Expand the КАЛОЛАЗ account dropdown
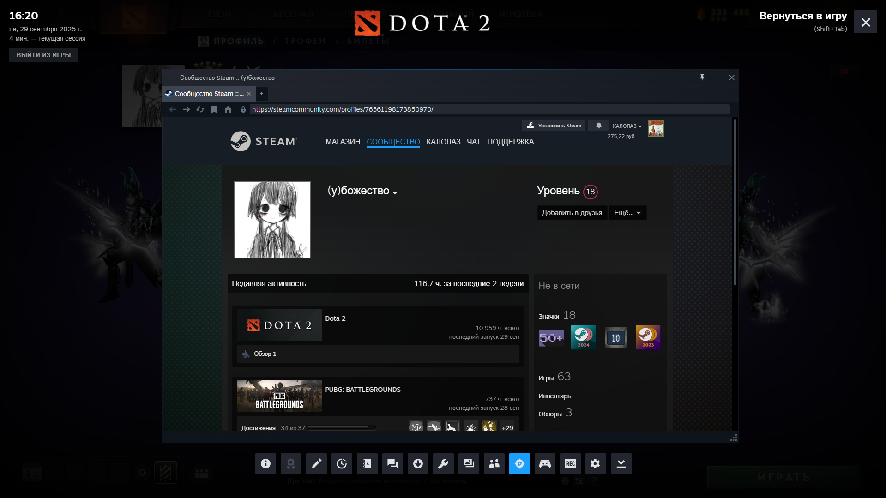Image resolution: width=886 pixels, height=498 pixels. pyautogui.click(x=626, y=126)
